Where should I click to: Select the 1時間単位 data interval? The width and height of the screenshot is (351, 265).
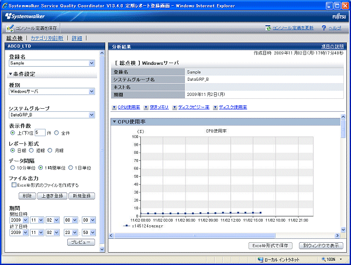(x=40, y=168)
